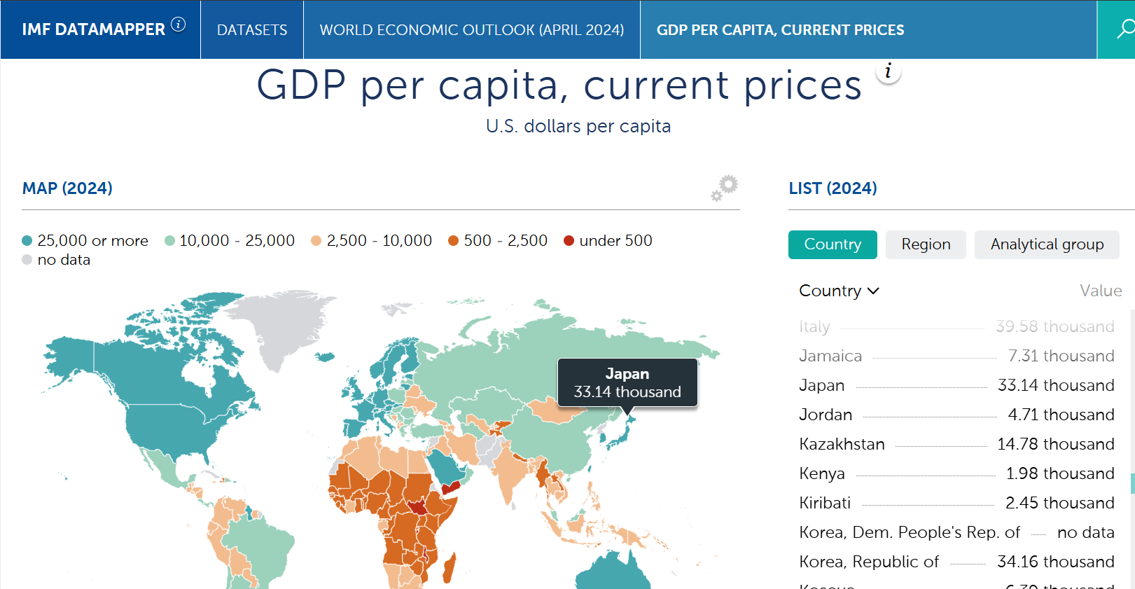Click IMF DataMapper home logo
Image resolution: width=1135 pixels, height=589 pixels.
(x=93, y=29)
